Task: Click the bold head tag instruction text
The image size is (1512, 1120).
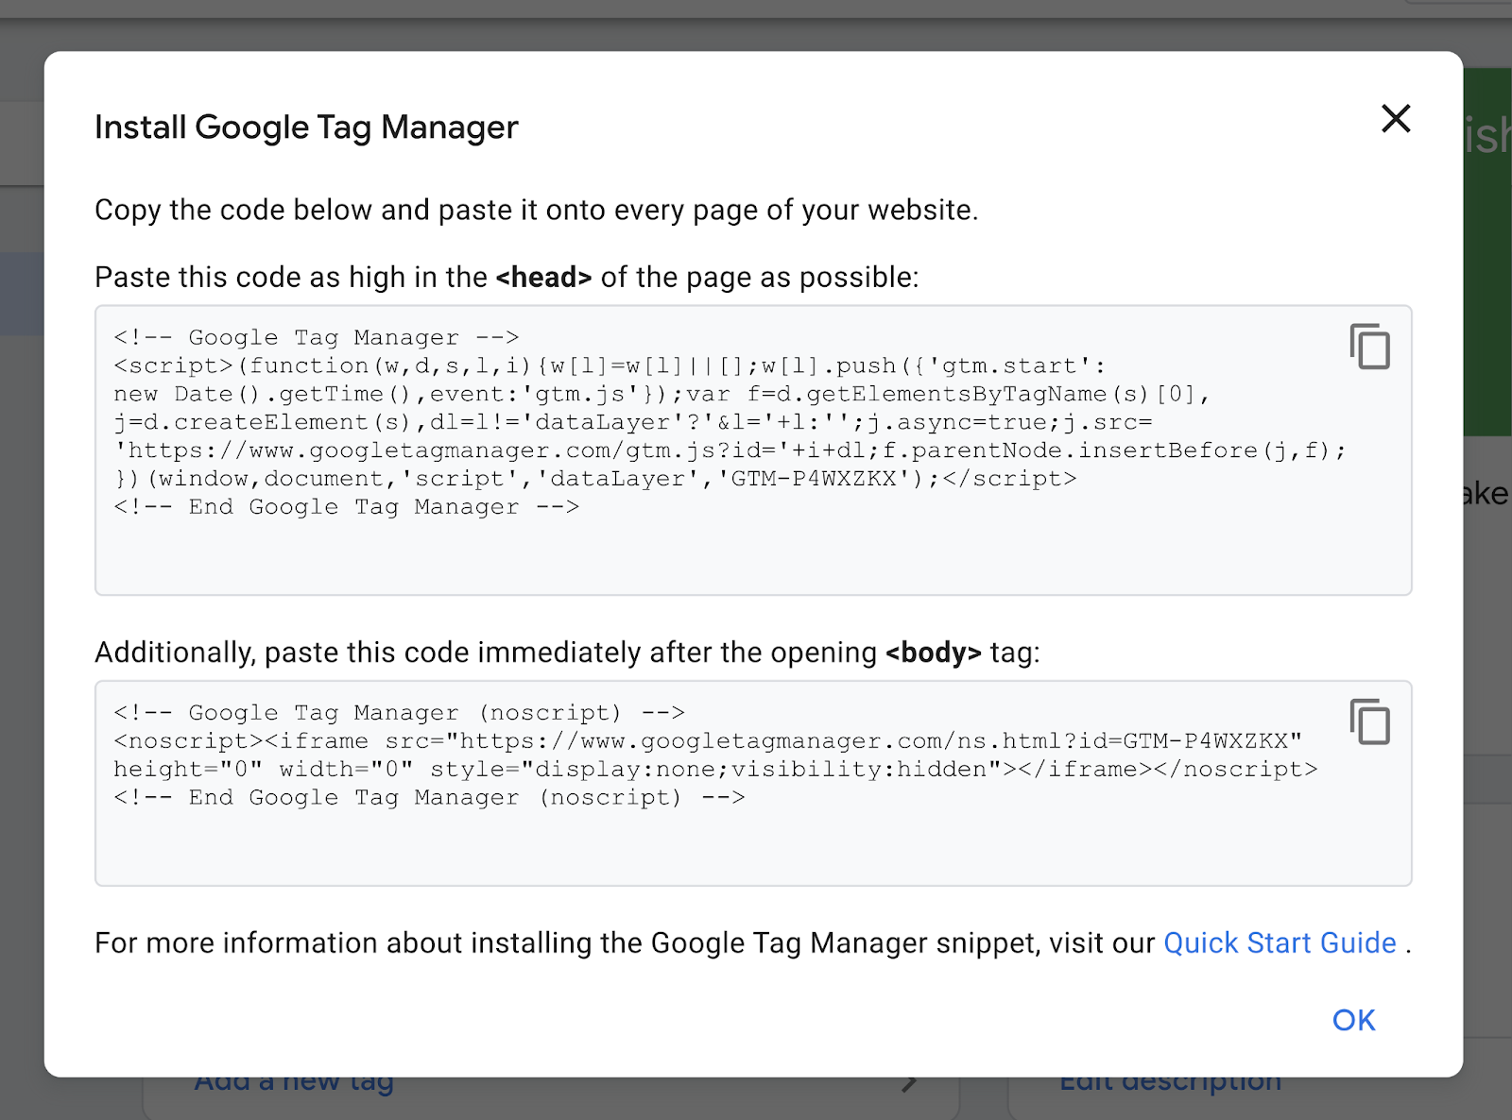Action: (543, 277)
